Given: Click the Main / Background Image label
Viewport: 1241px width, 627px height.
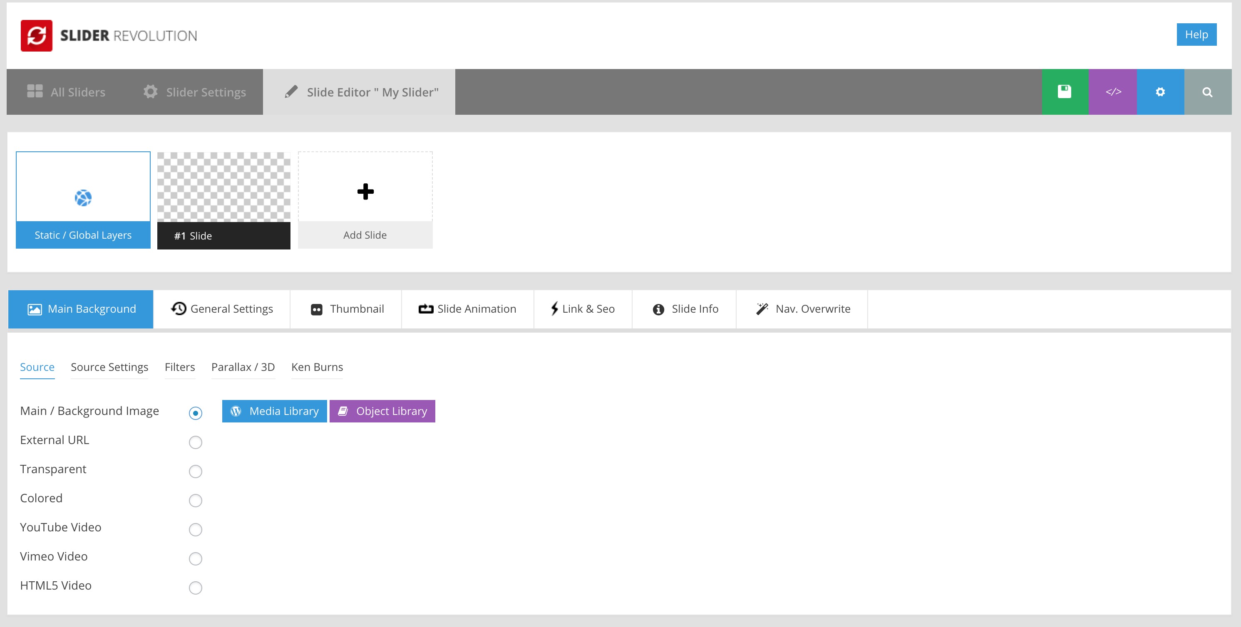Looking at the screenshot, I should [89, 411].
